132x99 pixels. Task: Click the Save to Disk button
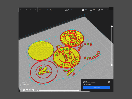97,88
